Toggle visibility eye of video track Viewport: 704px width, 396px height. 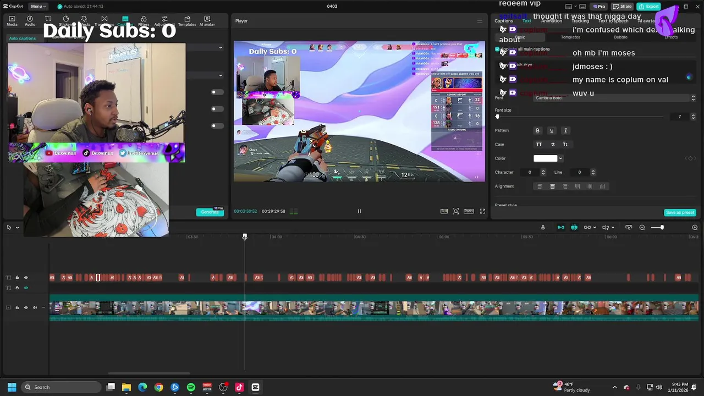(26, 307)
